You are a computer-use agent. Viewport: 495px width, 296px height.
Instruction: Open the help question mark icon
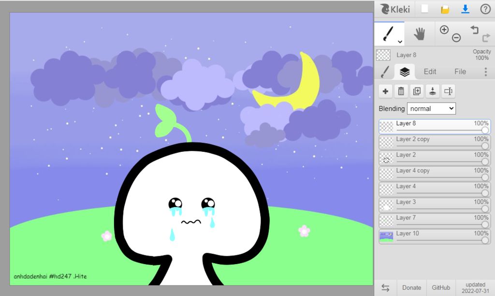click(485, 9)
